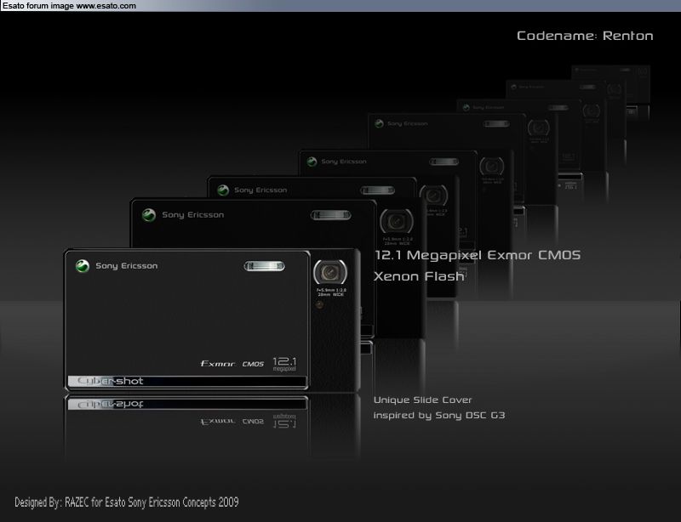Click the green logo on the second phone
This screenshot has width=681, height=522.
[x=149, y=215]
